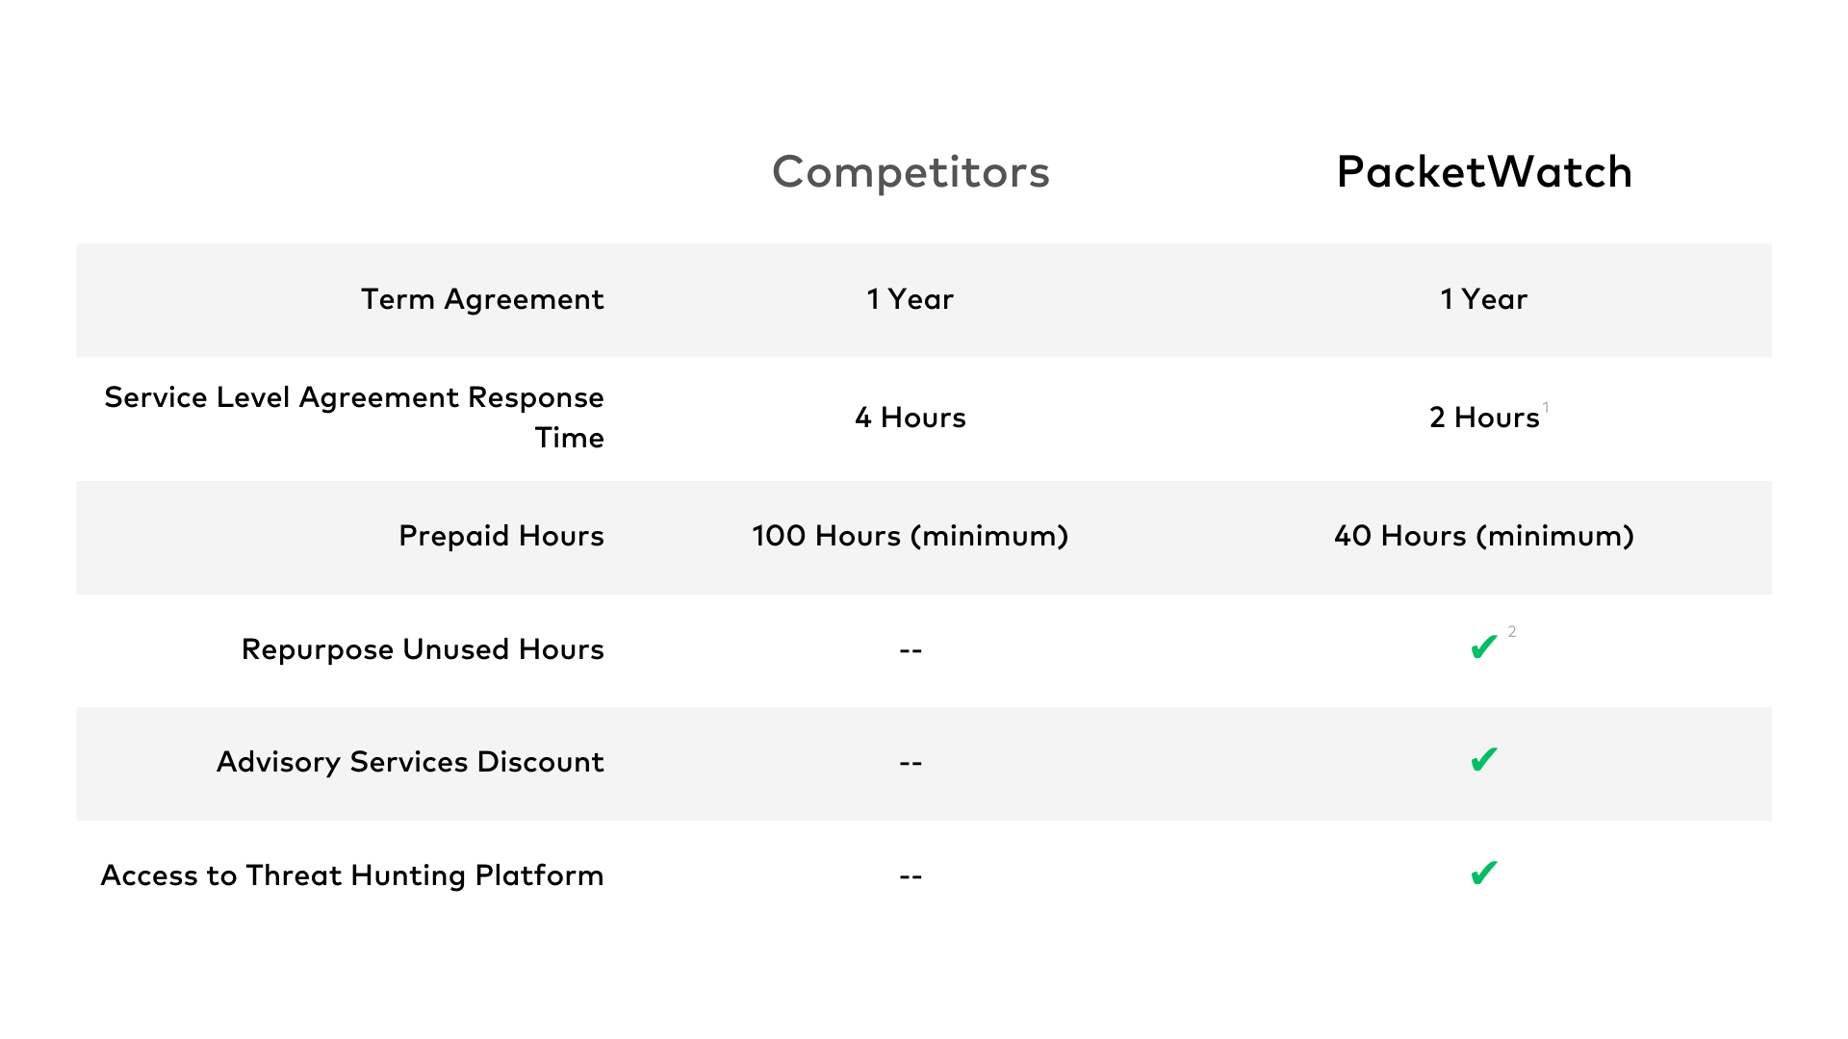Click the Threat Hunting Platform green checkmark
The height and width of the screenshot is (1039, 1848).
[x=1483, y=874]
